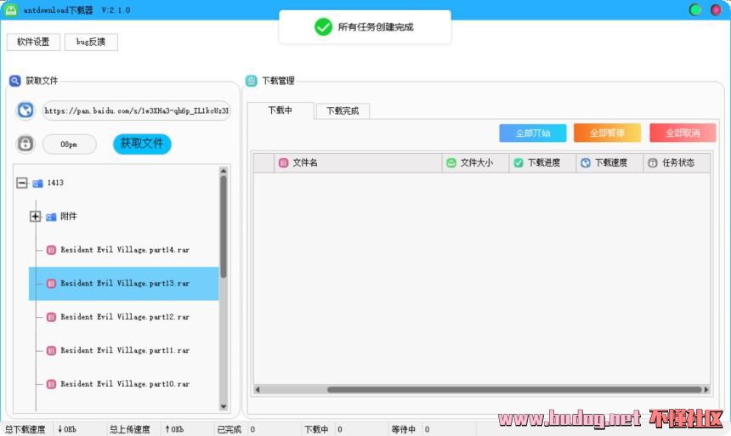Click the extraction code field 08pm
Image resolution: width=731 pixels, height=436 pixels.
pos(69,144)
